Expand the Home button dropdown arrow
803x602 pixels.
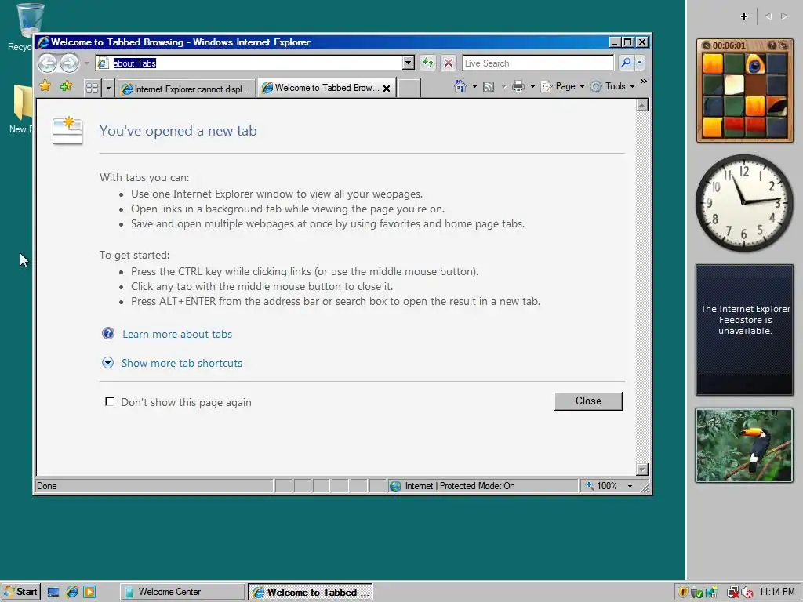click(474, 86)
